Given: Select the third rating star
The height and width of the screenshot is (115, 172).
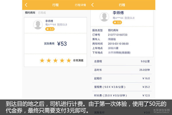Looking at the screenshot, I should point(56,61).
